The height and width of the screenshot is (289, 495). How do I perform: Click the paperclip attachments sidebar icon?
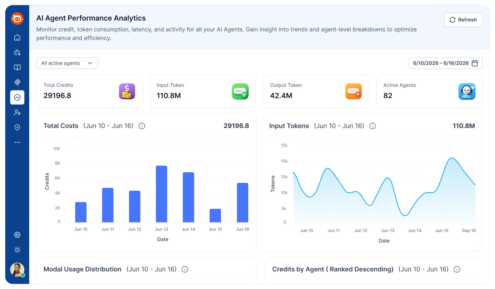17,83
